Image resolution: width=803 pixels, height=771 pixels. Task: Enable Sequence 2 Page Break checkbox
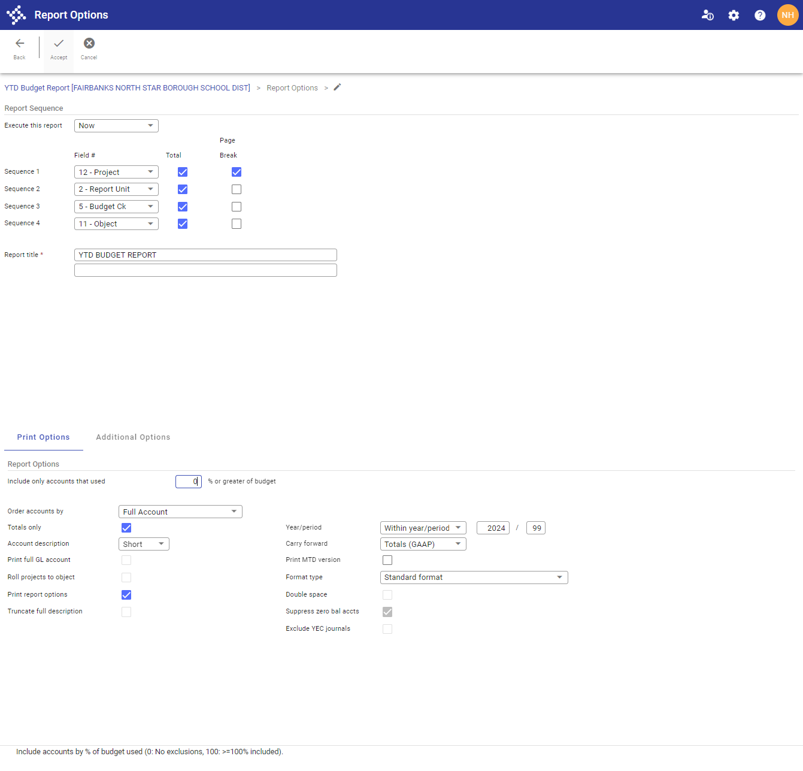[237, 189]
